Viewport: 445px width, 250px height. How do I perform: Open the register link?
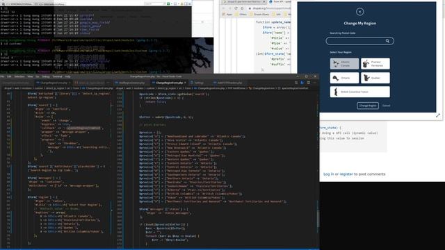tap(346, 174)
